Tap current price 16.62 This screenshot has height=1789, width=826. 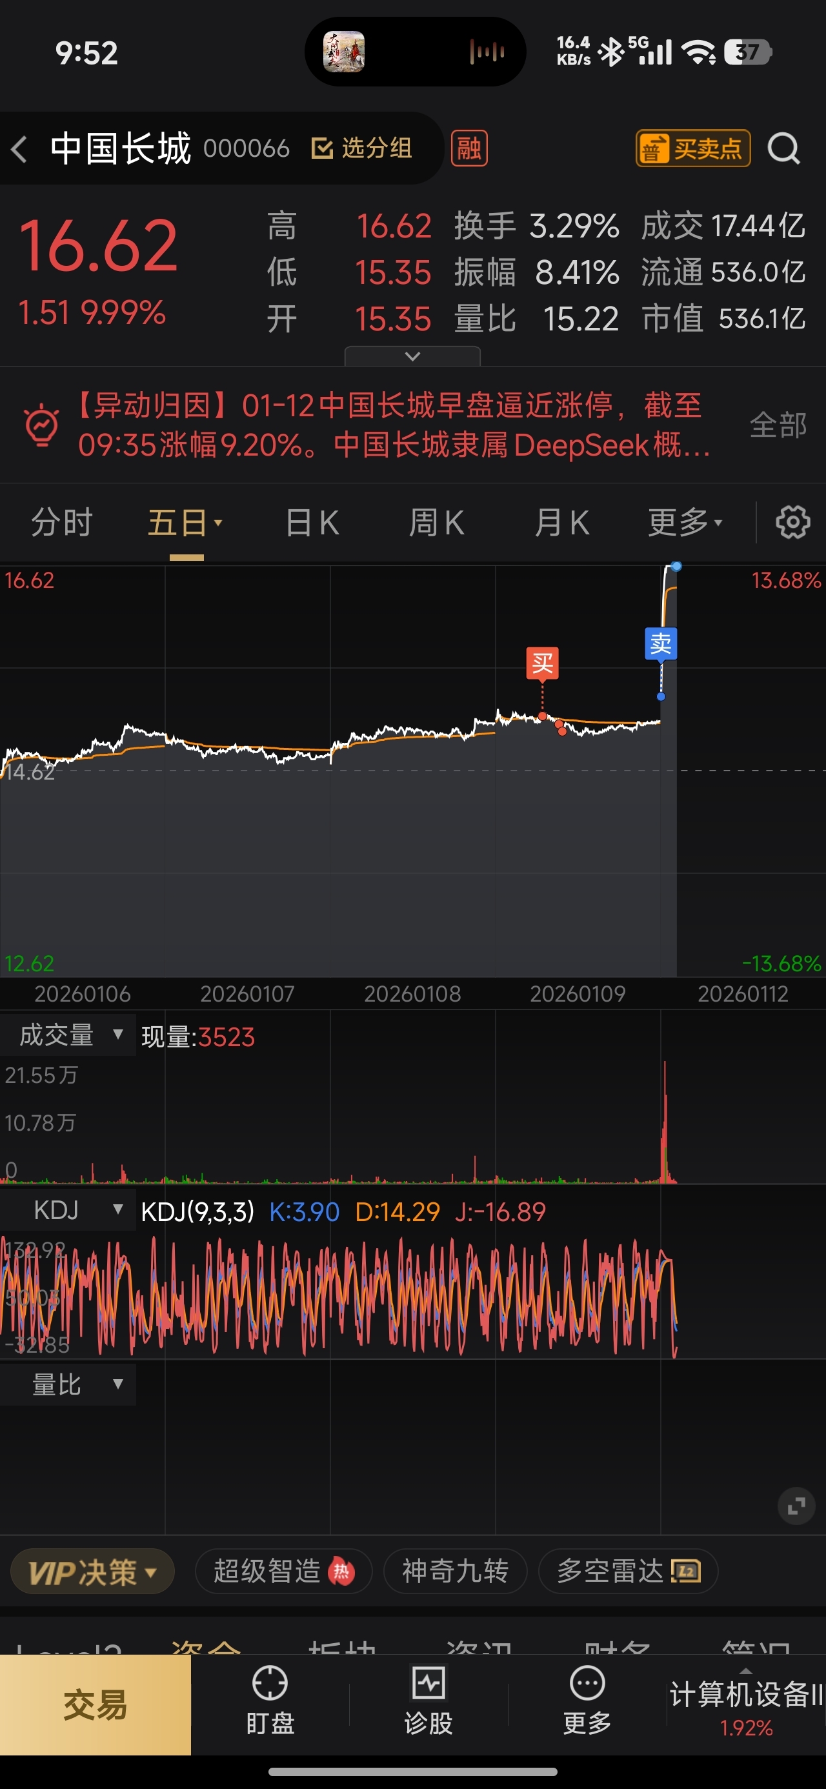point(99,245)
